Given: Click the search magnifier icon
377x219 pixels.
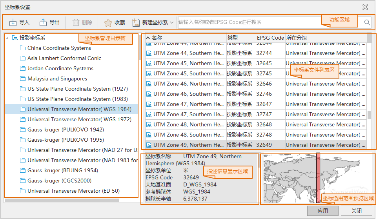Looking at the screenshot, I should click(x=367, y=22).
